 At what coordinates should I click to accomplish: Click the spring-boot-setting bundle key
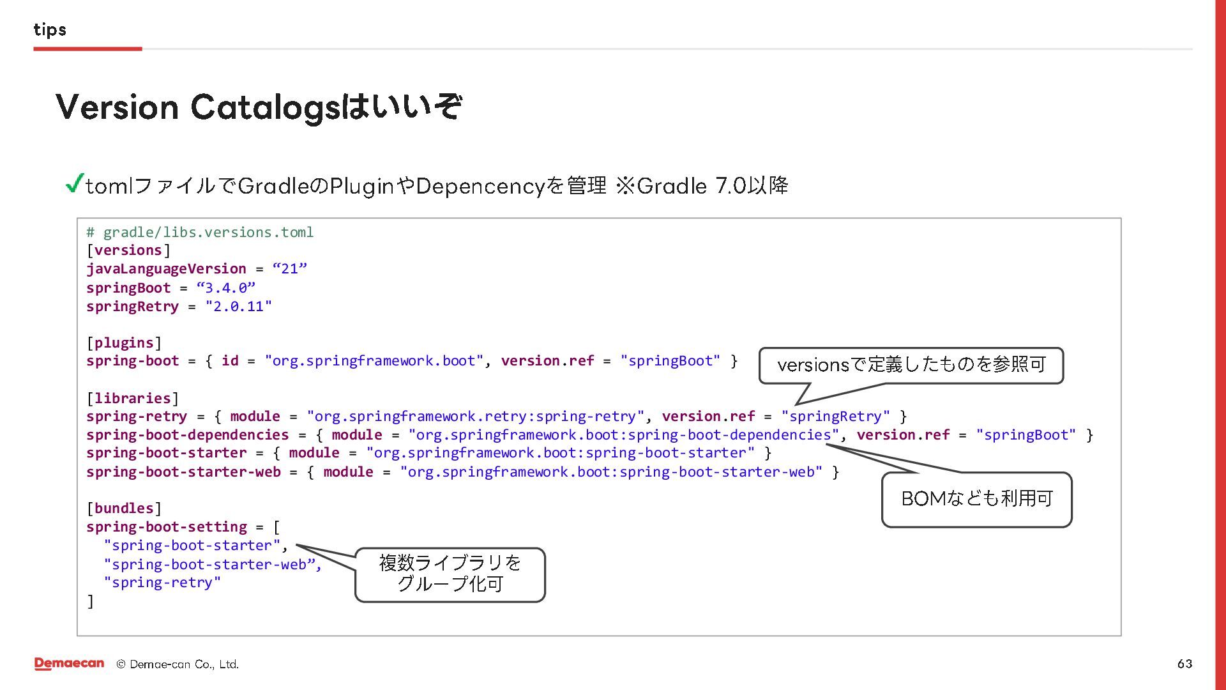pos(166,527)
